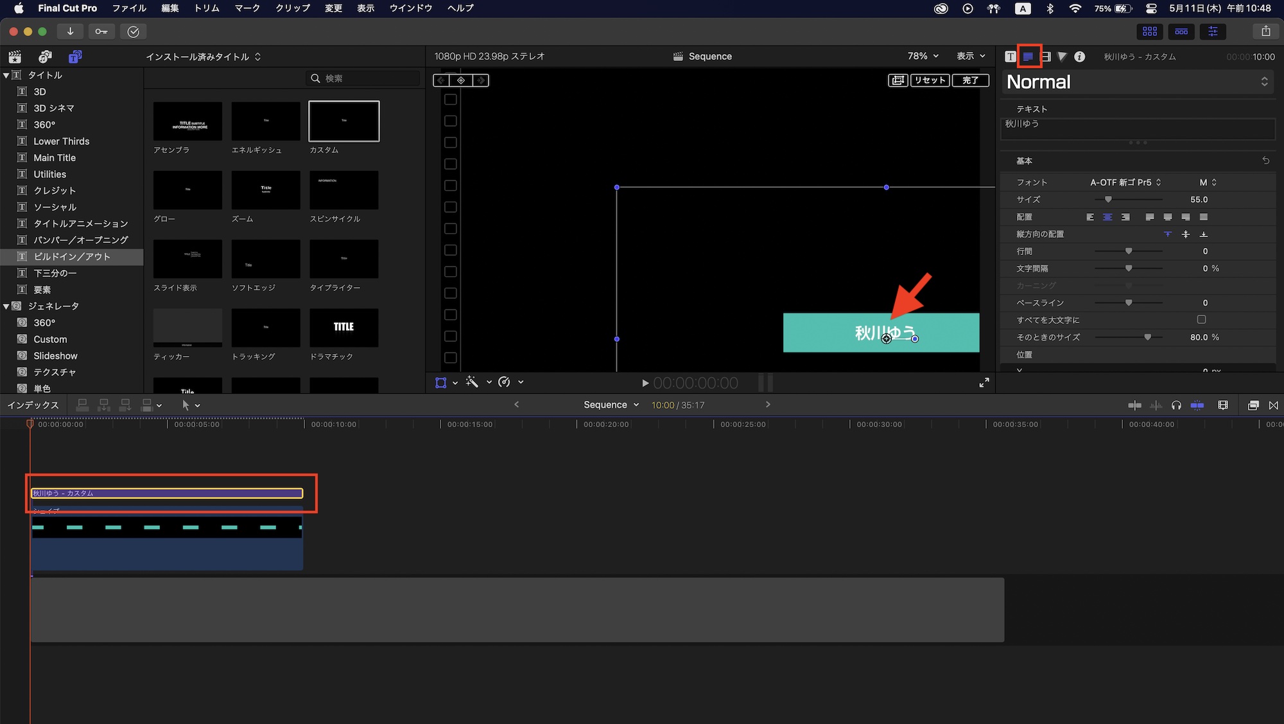
Task: Select left text alignment button
Action: 1089,217
